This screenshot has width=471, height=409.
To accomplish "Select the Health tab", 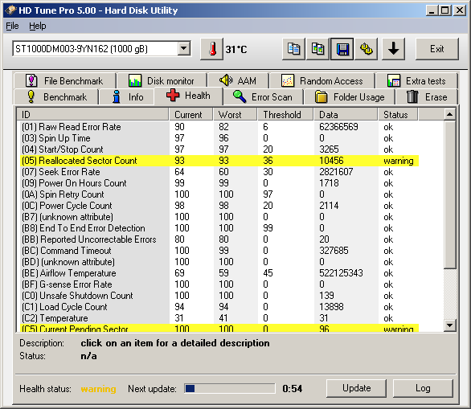I will 188,96.
